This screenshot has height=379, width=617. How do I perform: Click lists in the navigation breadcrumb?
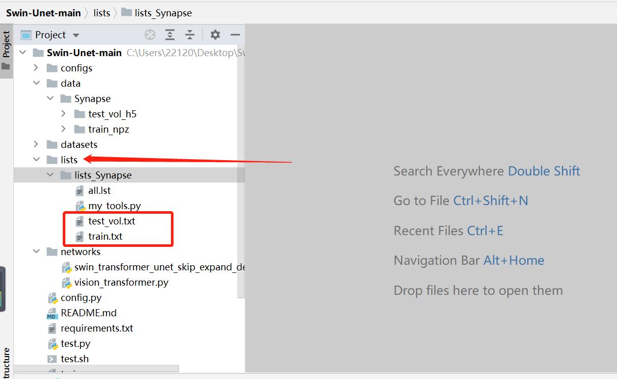coord(102,13)
